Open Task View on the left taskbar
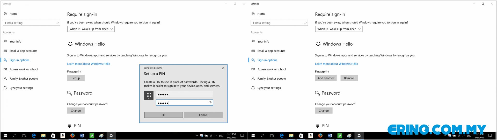The height and width of the screenshot is (140, 497). tap(24, 136)
